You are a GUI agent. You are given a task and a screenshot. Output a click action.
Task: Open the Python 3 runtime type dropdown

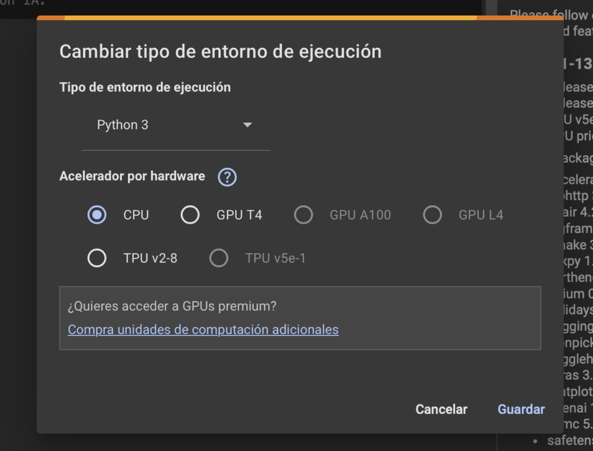176,125
